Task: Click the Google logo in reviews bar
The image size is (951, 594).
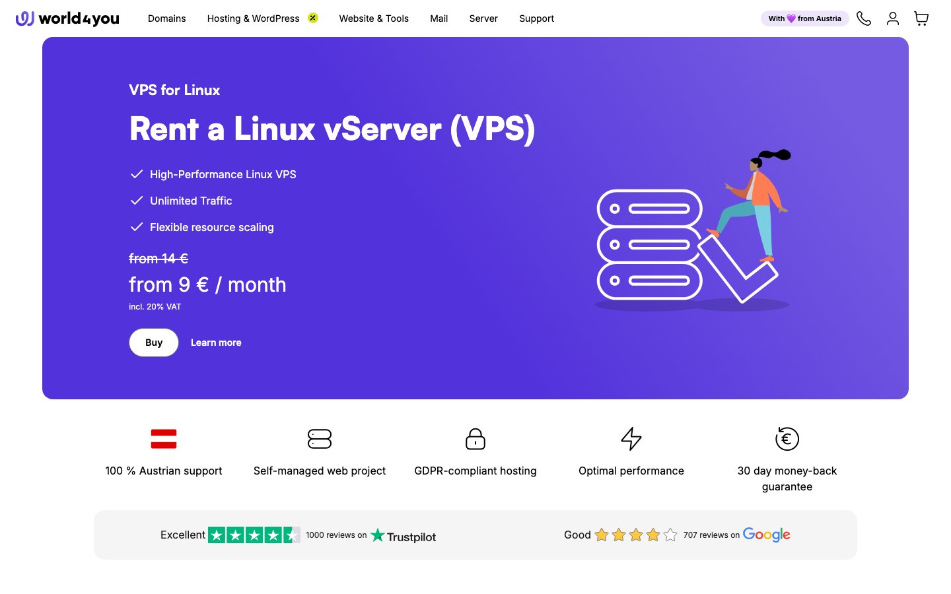Action: [767, 535]
